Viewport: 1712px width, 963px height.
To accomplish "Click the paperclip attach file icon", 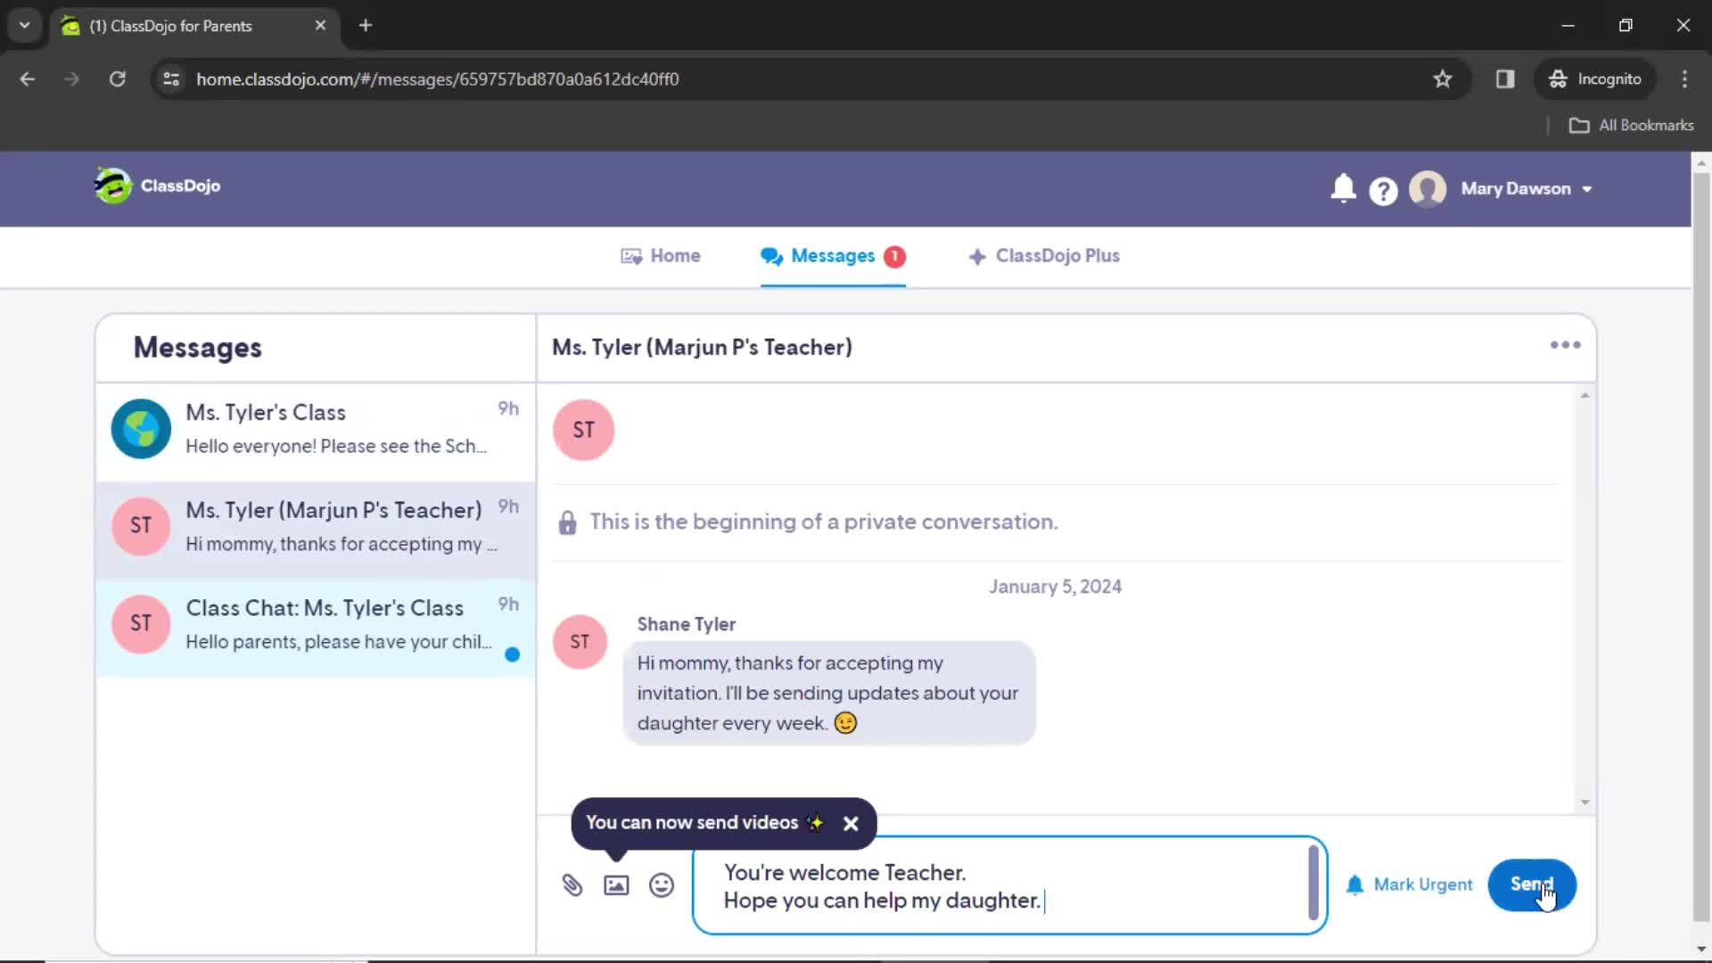I will (x=572, y=885).
